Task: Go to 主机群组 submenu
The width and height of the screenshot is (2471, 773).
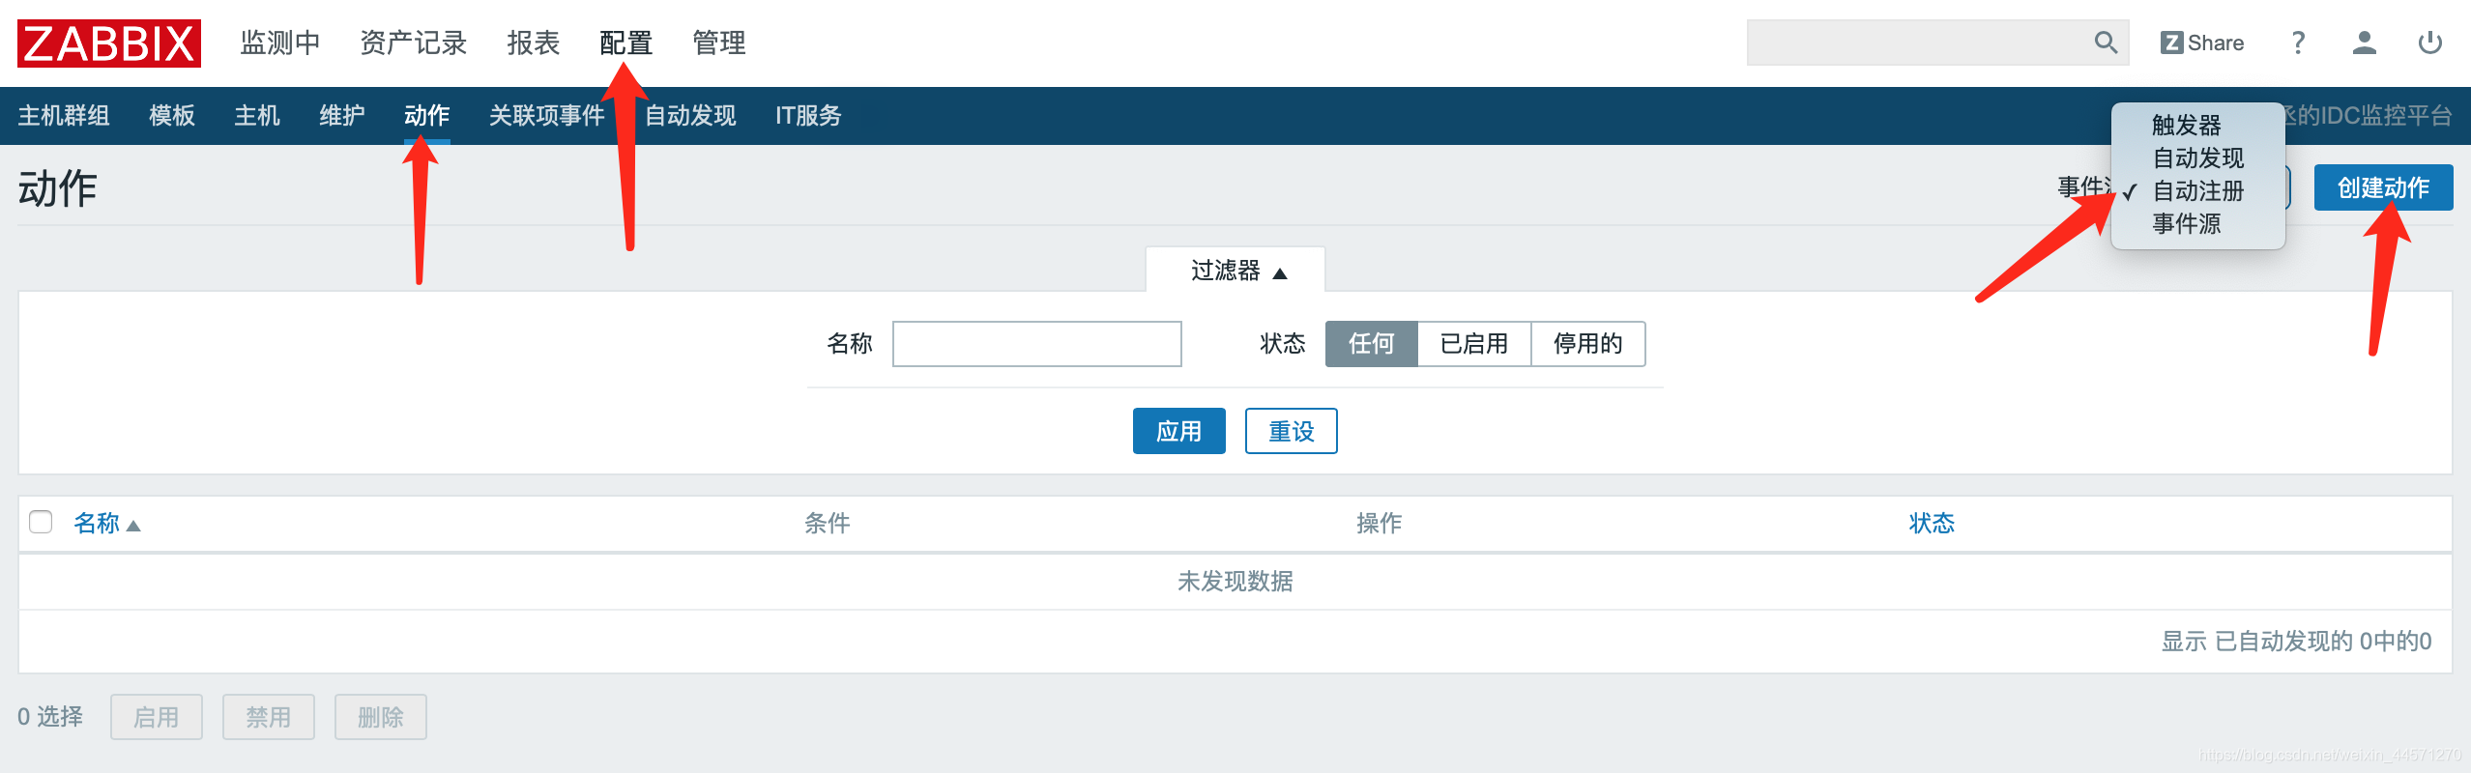Action: click(64, 116)
